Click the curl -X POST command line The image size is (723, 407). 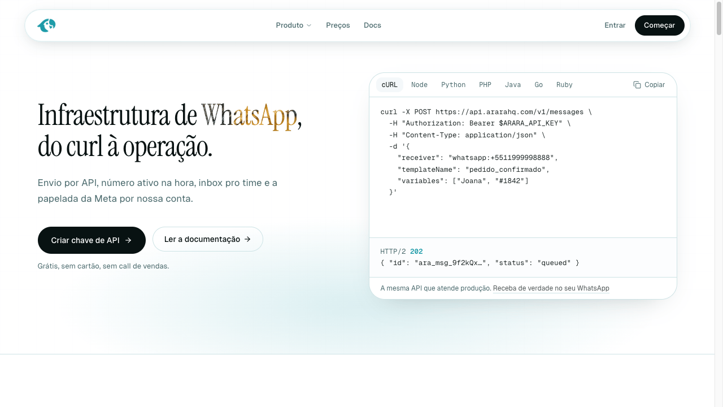pyautogui.click(x=486, y=112)
